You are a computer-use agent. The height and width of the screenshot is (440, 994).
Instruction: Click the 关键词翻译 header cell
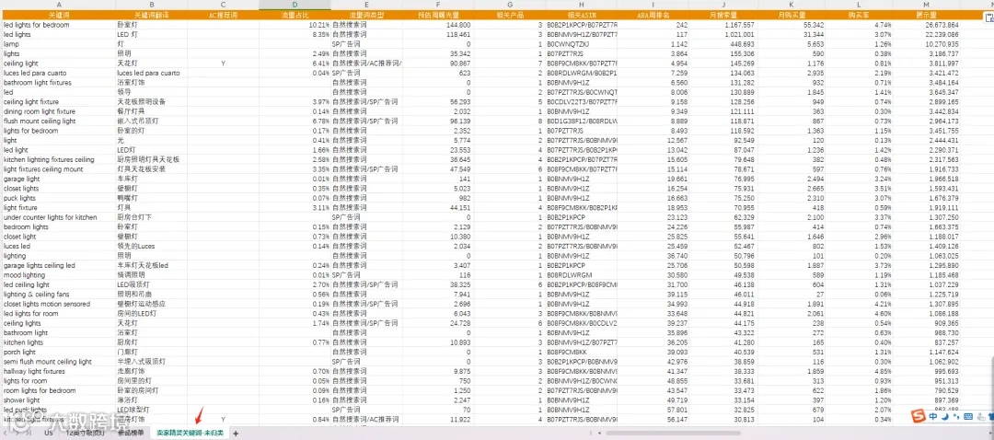(x=152, y=15)
